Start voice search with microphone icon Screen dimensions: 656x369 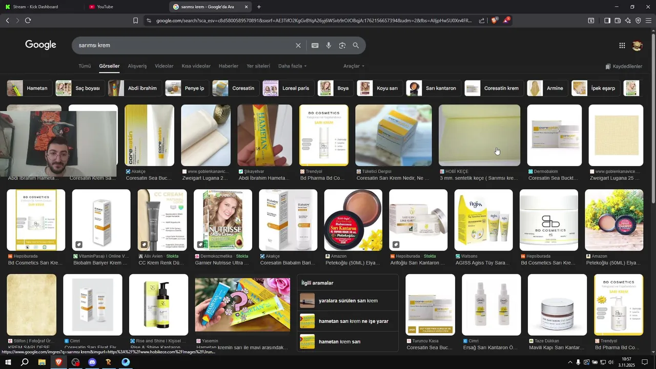329,46
